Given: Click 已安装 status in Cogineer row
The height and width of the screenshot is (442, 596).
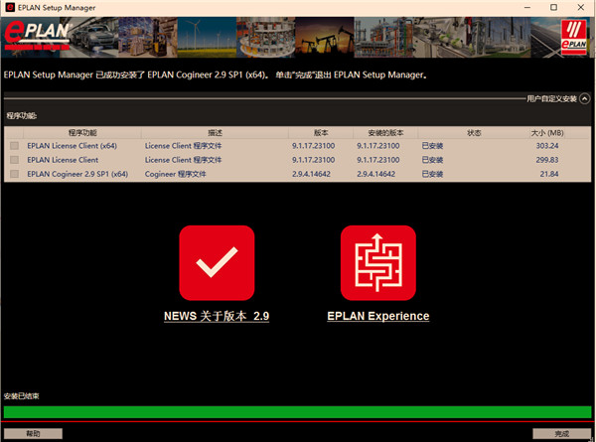Looking at the screenshot, I should [x=432, y=174].
